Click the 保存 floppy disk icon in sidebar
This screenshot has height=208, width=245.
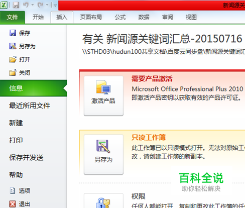[13, 33]
